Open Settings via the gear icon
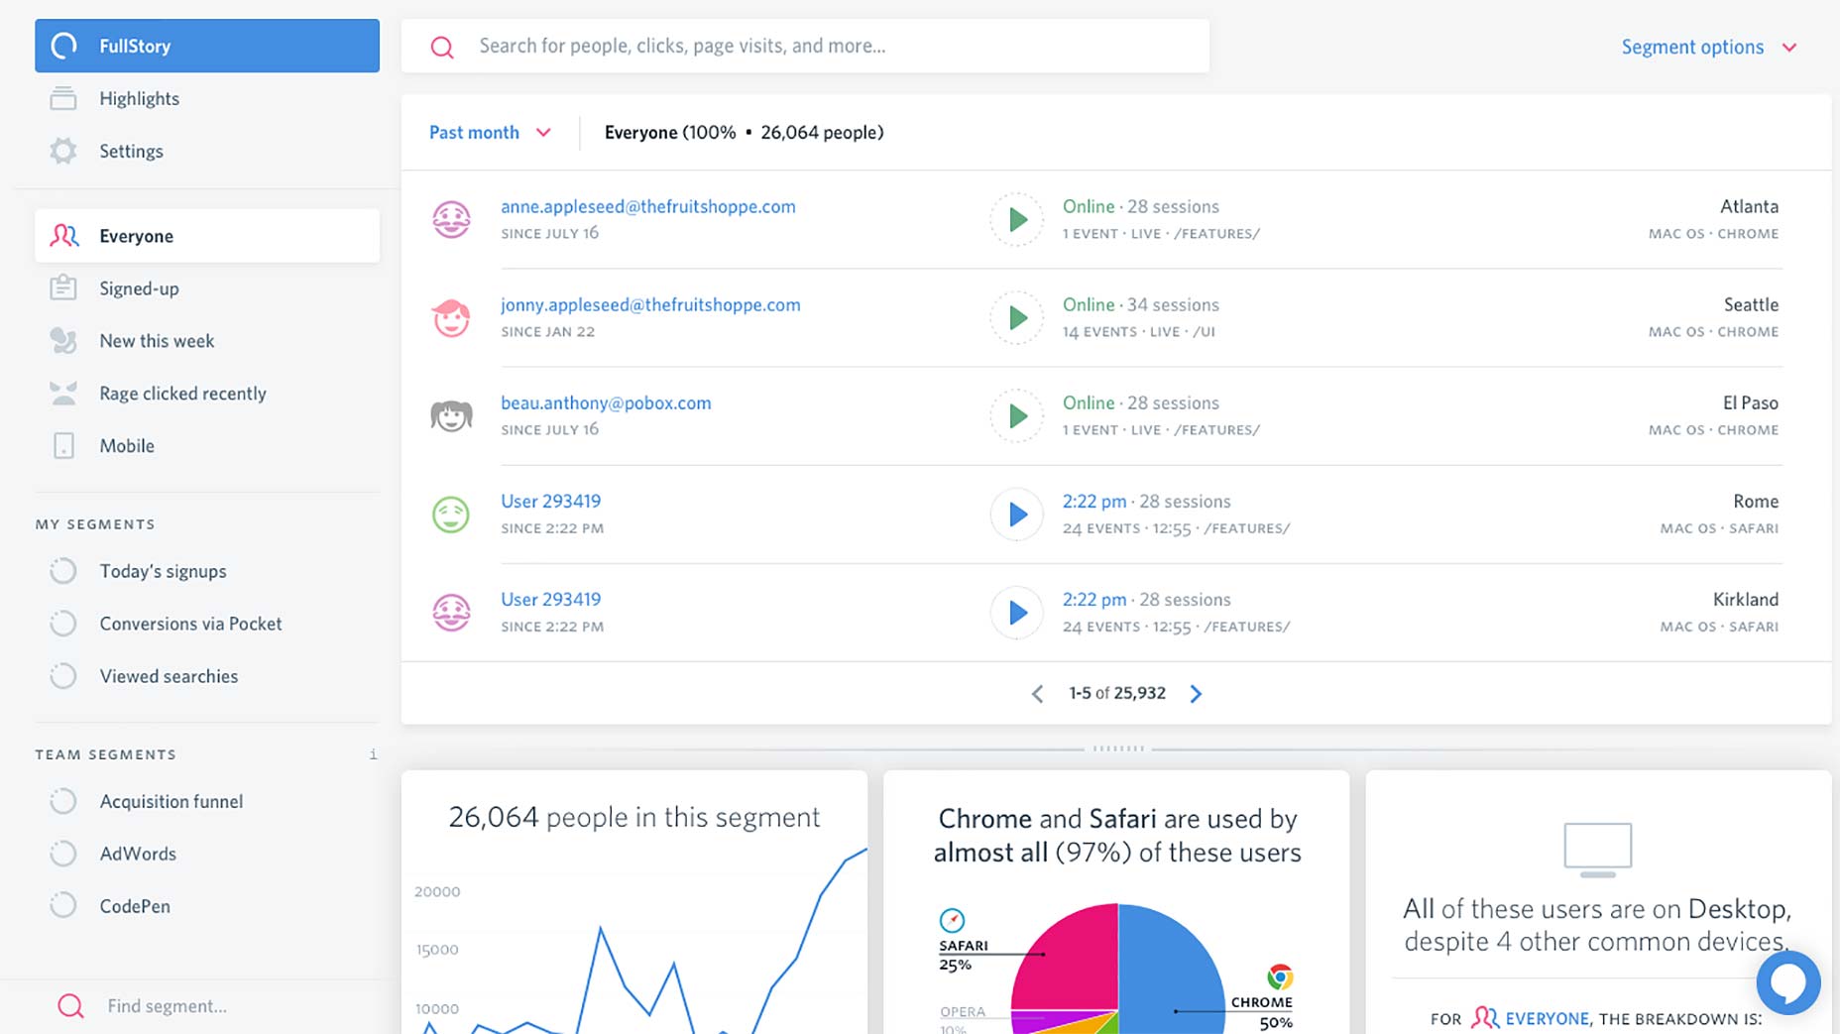Viewport: 1840px width, 1034px height. (x=63, y=151)
